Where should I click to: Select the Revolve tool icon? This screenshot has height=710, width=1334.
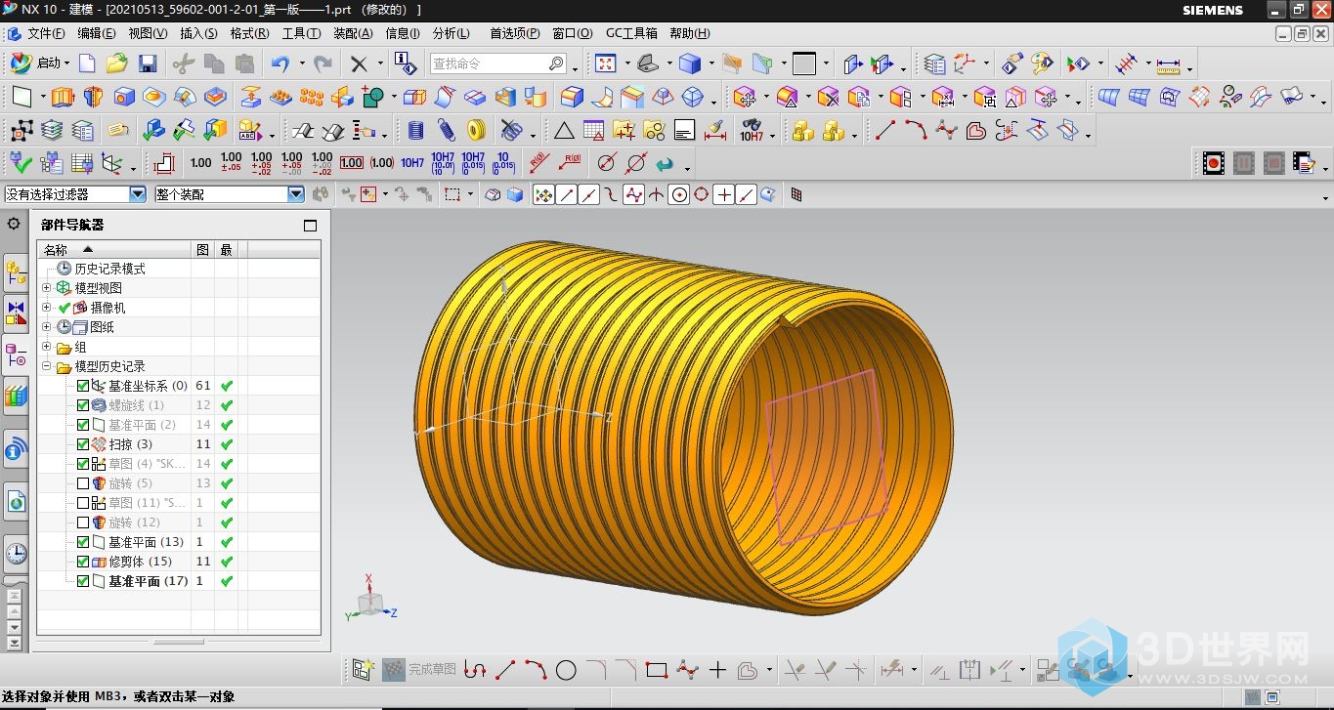[93, 98]
